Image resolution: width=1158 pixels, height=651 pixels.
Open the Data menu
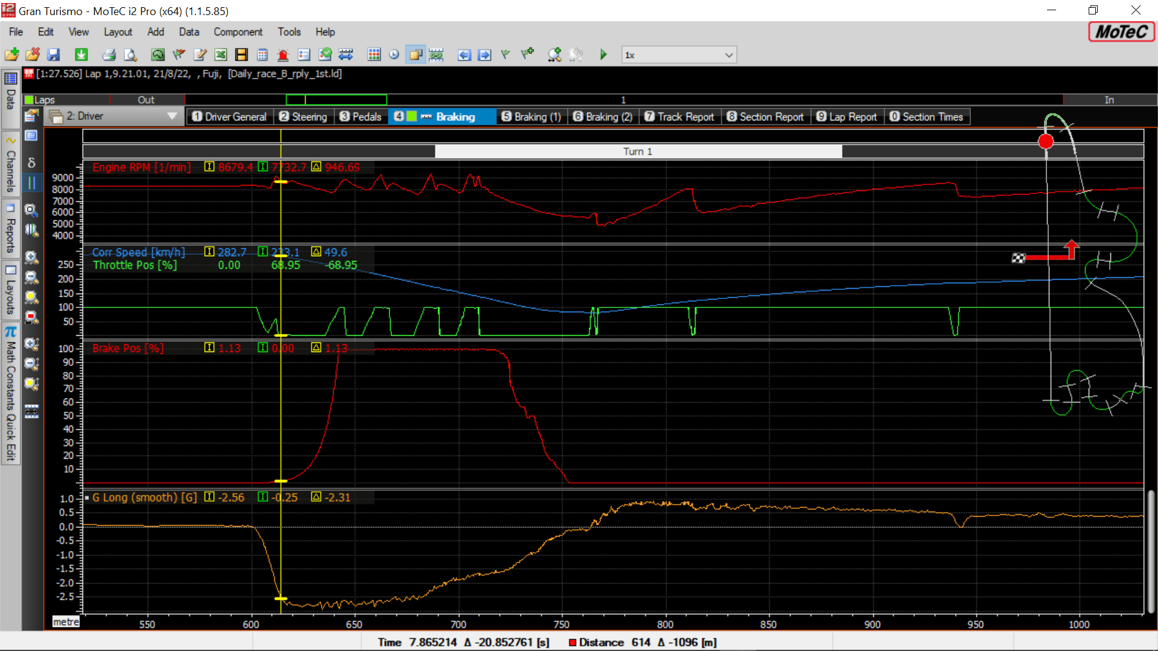click(189, 32)
